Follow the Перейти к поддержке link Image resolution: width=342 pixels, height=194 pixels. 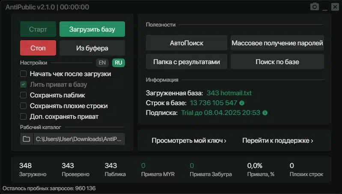click(278, 141)
